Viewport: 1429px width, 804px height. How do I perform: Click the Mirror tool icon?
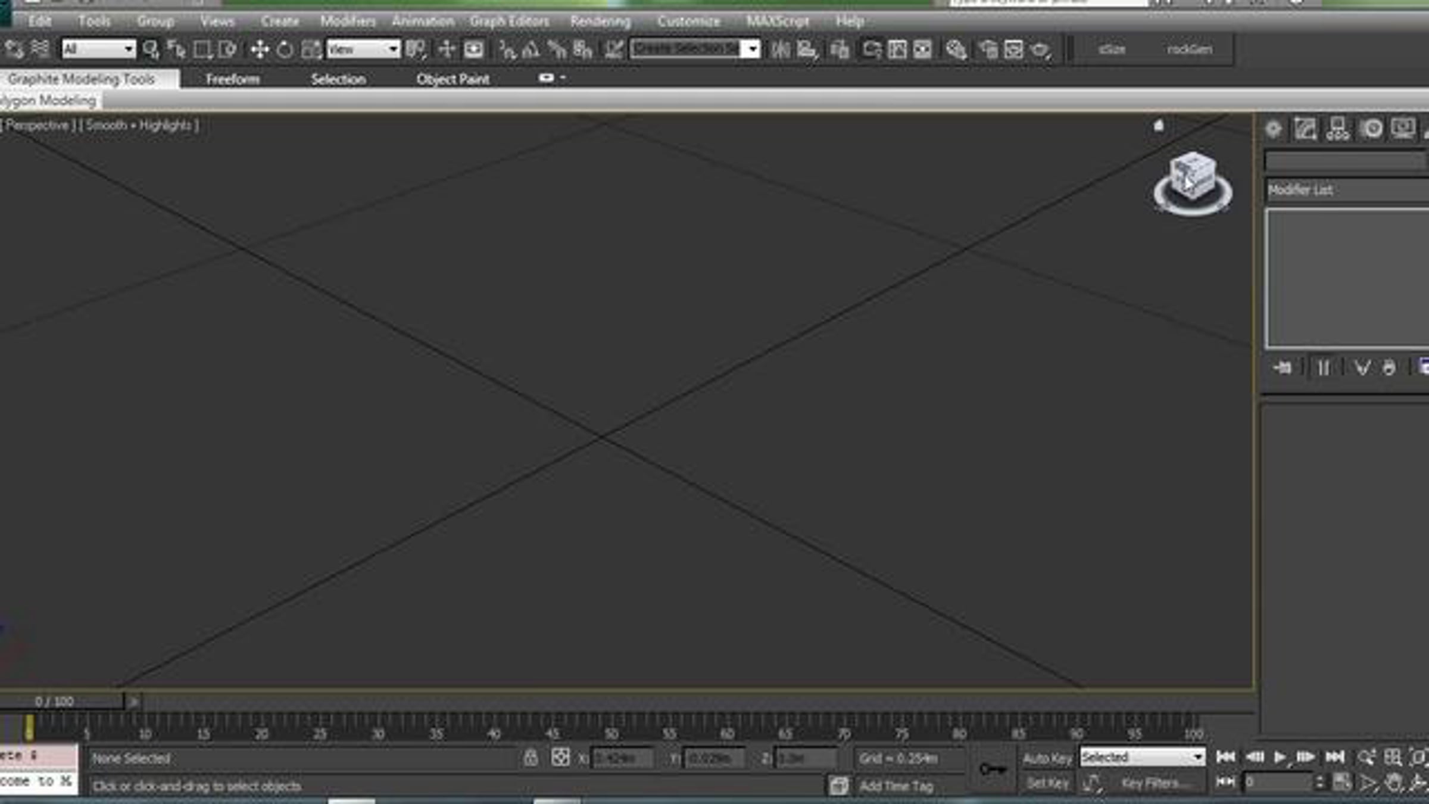pyautogui.click(x=781, y=49)
